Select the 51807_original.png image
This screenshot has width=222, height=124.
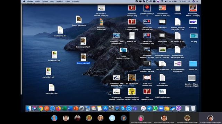pyautogui.click(x=162, y=93)
